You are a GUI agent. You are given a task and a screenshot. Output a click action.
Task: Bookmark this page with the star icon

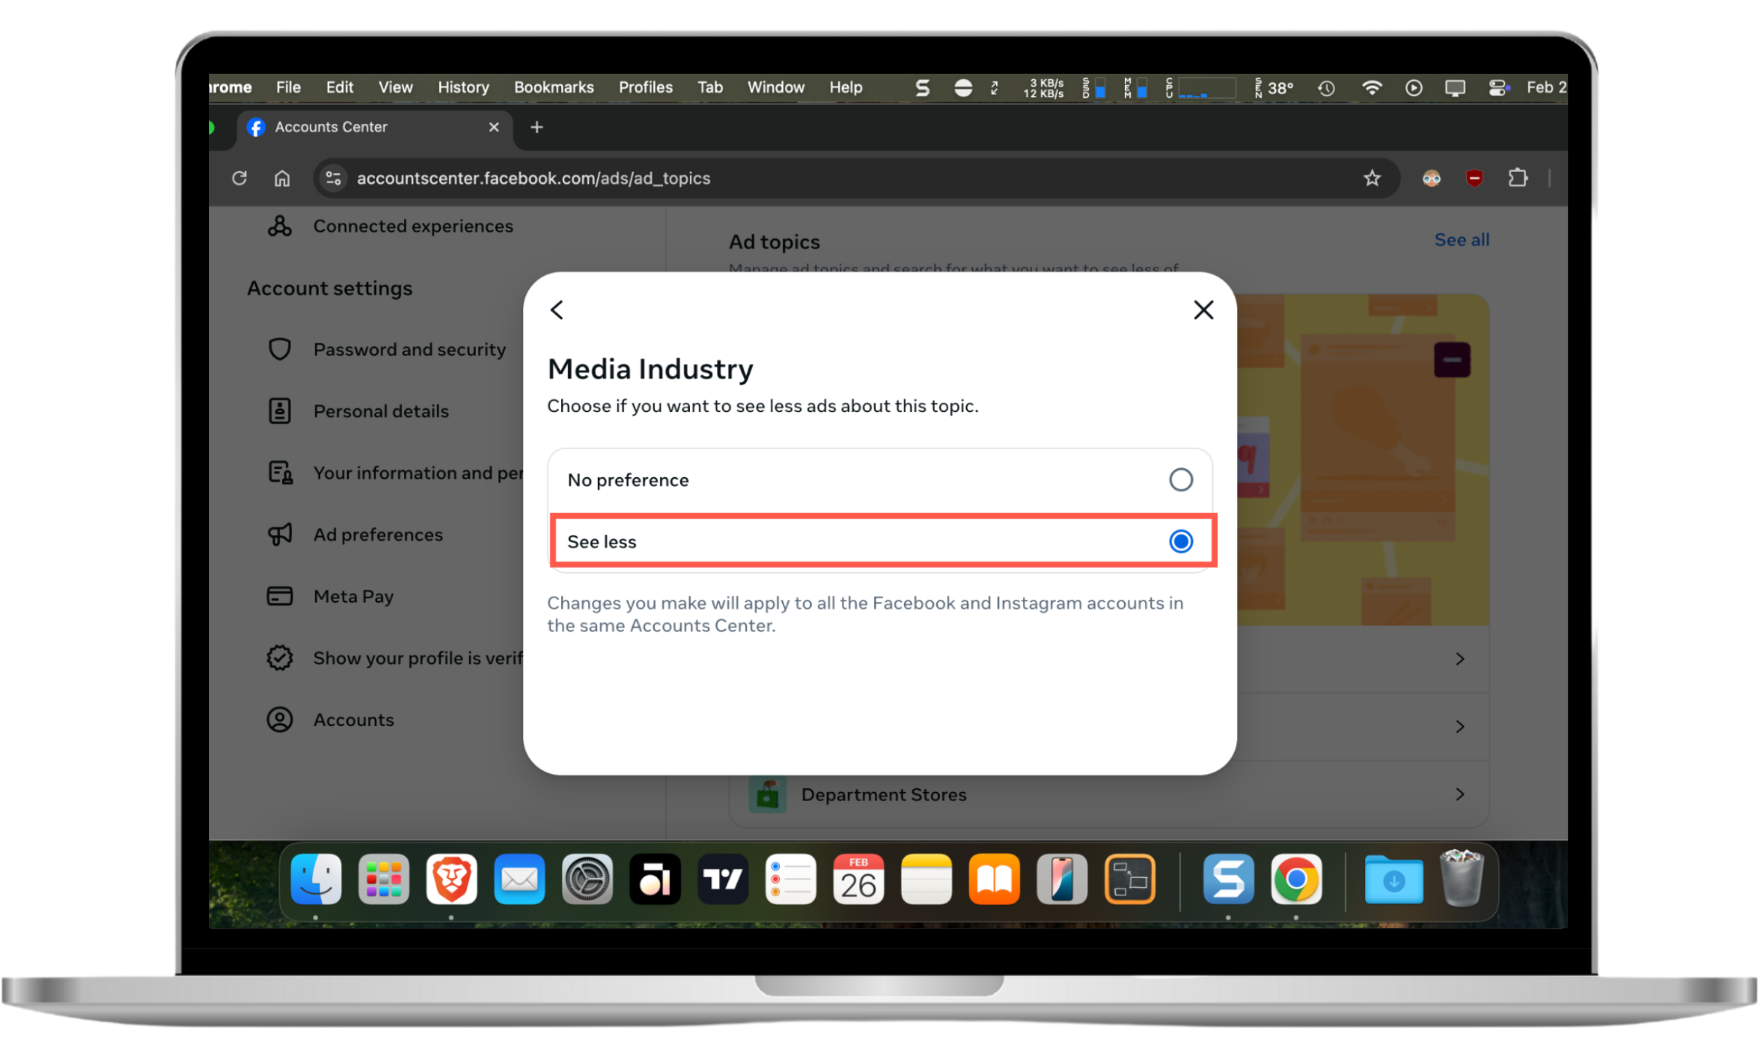click(x=1372, y=178)
